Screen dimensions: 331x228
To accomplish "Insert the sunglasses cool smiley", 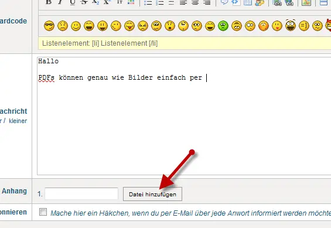I will point(49,26).
